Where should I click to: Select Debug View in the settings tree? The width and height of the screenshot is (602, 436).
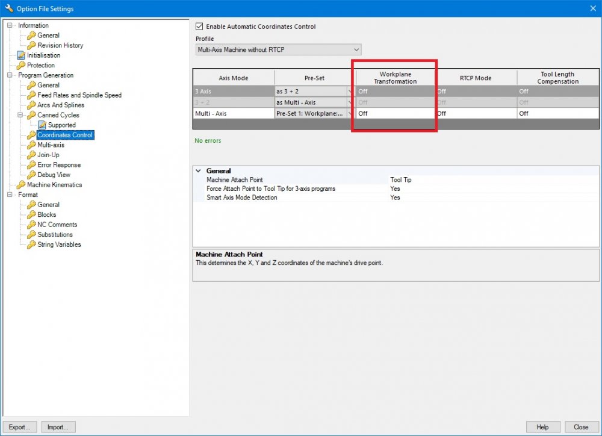[54, 175]
